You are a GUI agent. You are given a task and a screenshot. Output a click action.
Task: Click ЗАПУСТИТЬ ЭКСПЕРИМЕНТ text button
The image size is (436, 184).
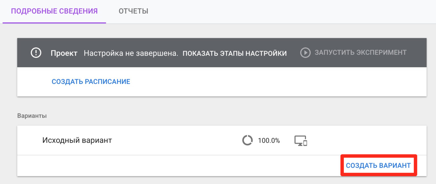360,52
